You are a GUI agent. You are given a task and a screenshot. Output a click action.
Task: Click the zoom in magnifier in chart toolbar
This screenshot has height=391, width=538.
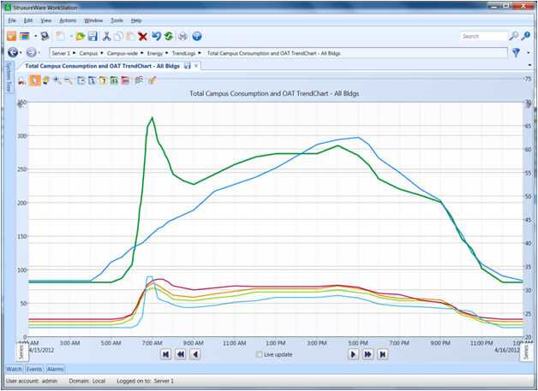pos(57,80)
